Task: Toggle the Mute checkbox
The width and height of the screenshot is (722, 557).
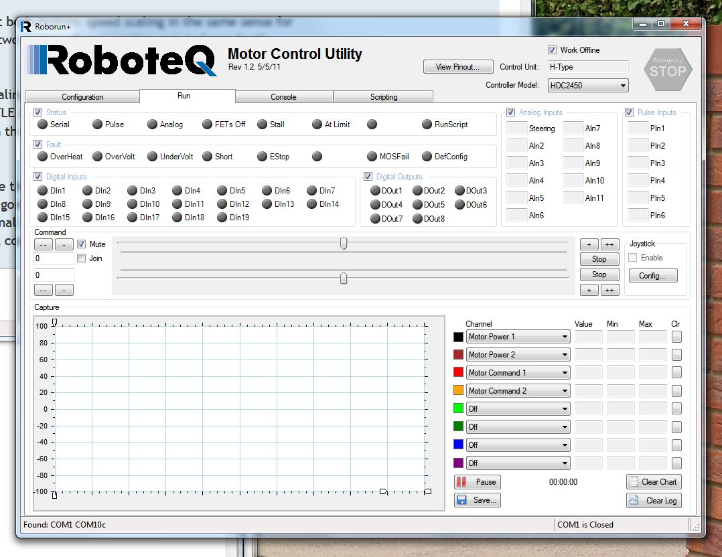Action: pyautogui.click(x=82, y=244)
